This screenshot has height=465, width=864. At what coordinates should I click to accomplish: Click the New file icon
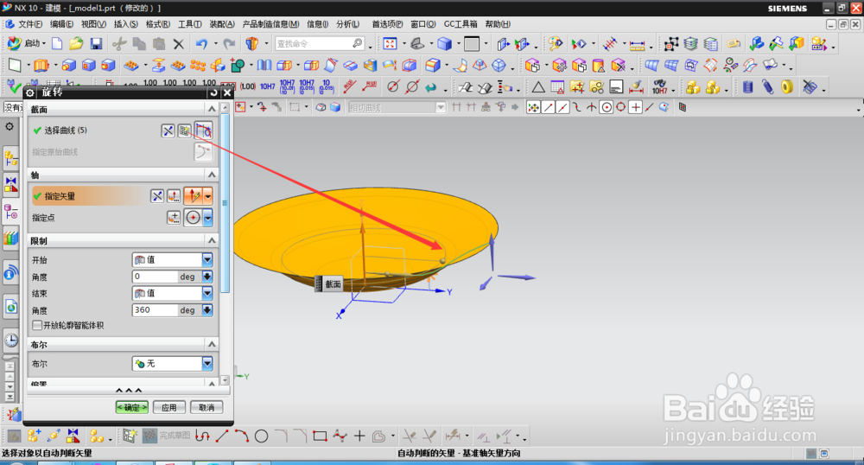pyautogui.click(x=57, y=43)
